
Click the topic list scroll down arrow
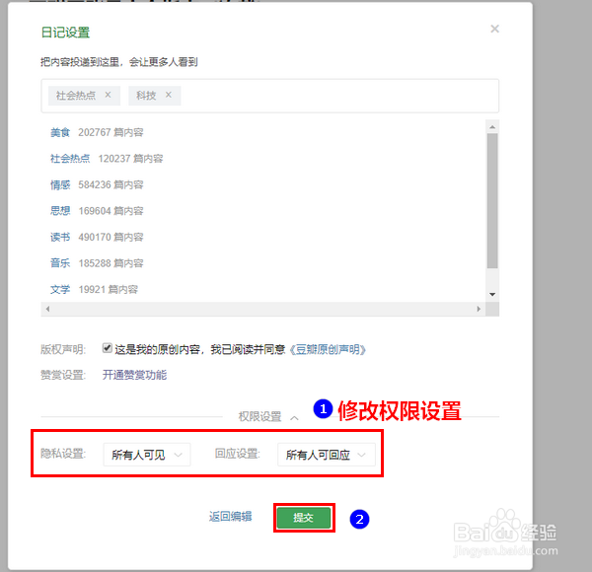492,294
